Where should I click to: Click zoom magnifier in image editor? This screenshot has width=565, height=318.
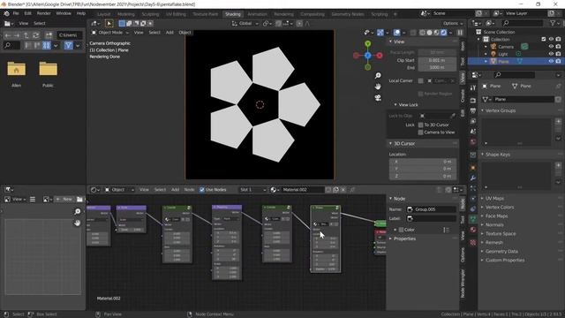click(x=77, y=212)
